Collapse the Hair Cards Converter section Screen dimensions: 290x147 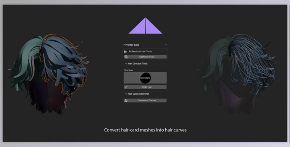(126, 94)
